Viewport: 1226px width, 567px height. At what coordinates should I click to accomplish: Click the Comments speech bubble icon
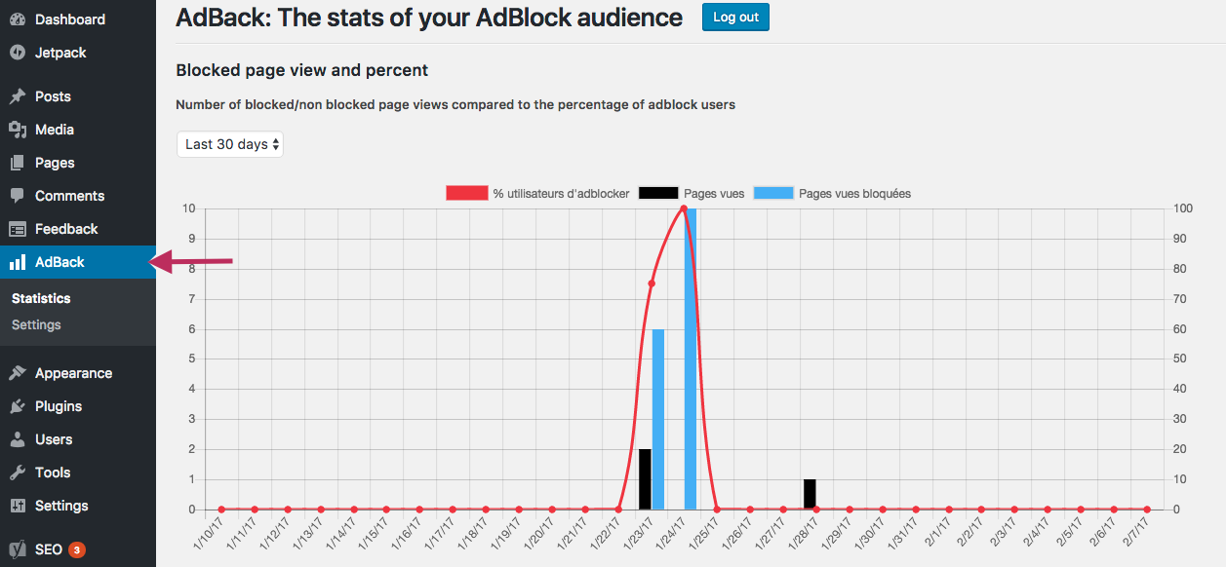pyautogui.click(x=18, y=196)
